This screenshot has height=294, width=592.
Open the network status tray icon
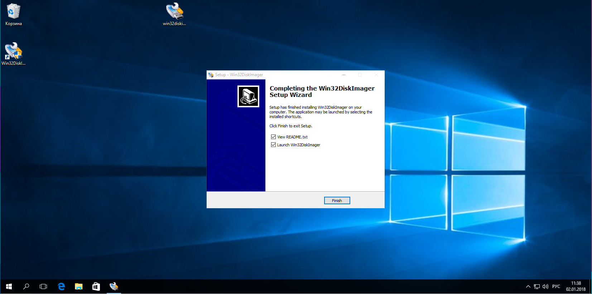[x=536, y=286]
